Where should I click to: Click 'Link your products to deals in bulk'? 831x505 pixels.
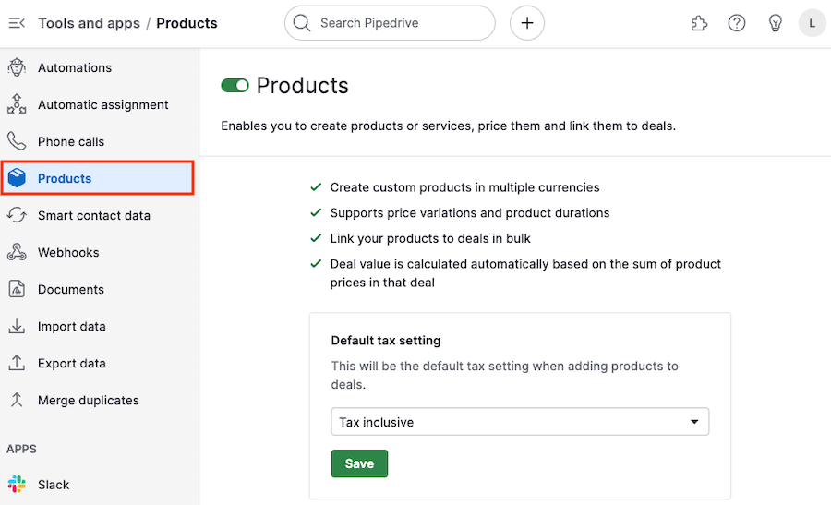click(x=429, y=238)
